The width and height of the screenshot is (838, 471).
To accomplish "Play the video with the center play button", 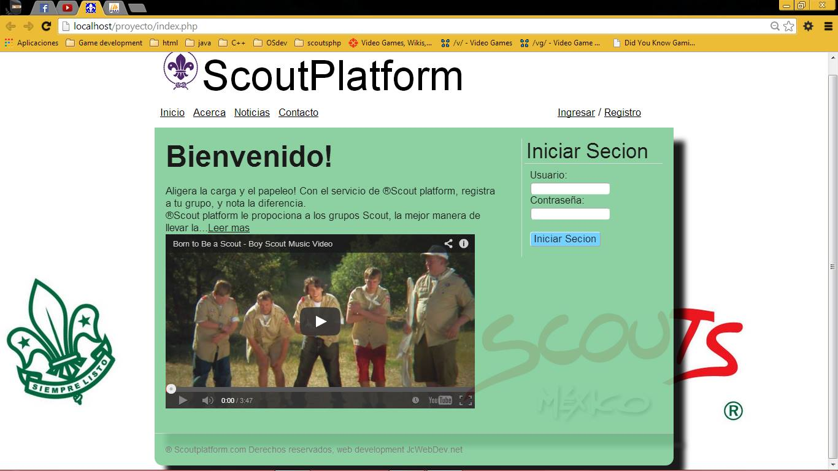I will point(320,321).
